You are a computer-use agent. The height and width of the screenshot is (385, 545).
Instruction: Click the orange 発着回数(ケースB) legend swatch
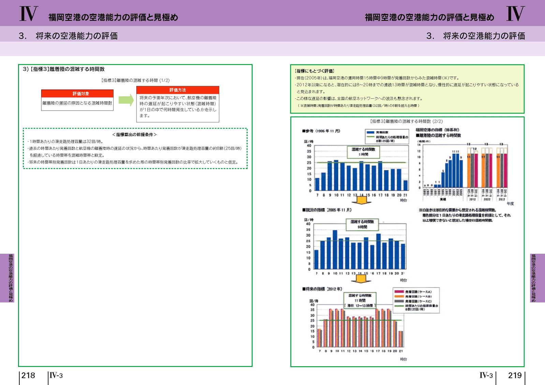tap(399, 297)
